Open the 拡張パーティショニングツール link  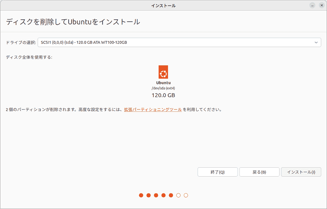point(153,109)
